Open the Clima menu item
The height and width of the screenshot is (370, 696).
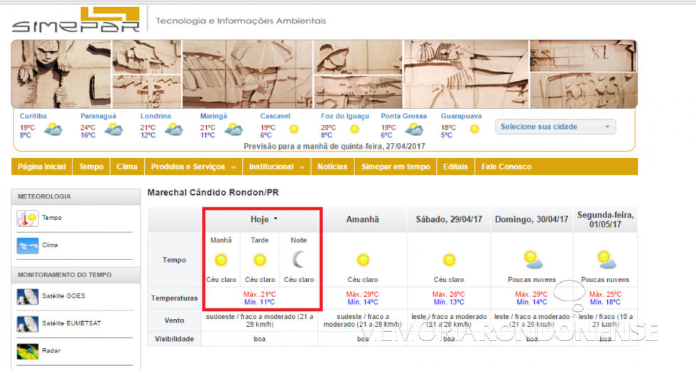coord(127,167)
